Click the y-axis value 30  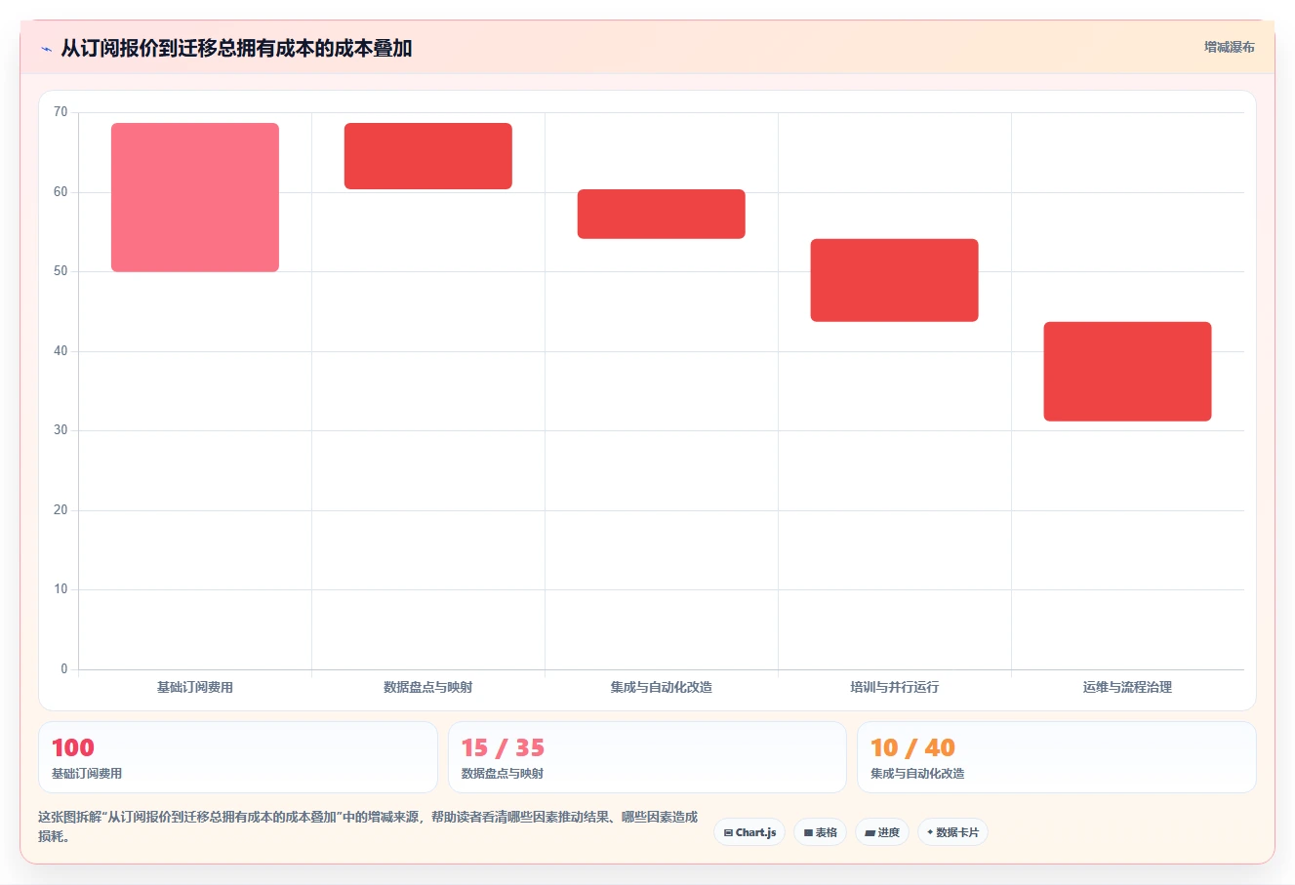click(x=61, y=430)
